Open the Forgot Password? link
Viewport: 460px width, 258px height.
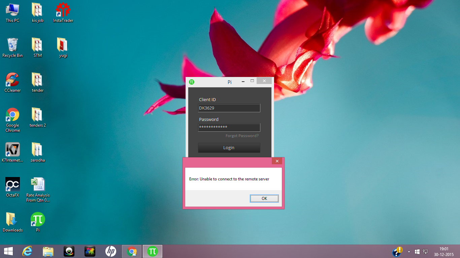(x=242, y=136)
